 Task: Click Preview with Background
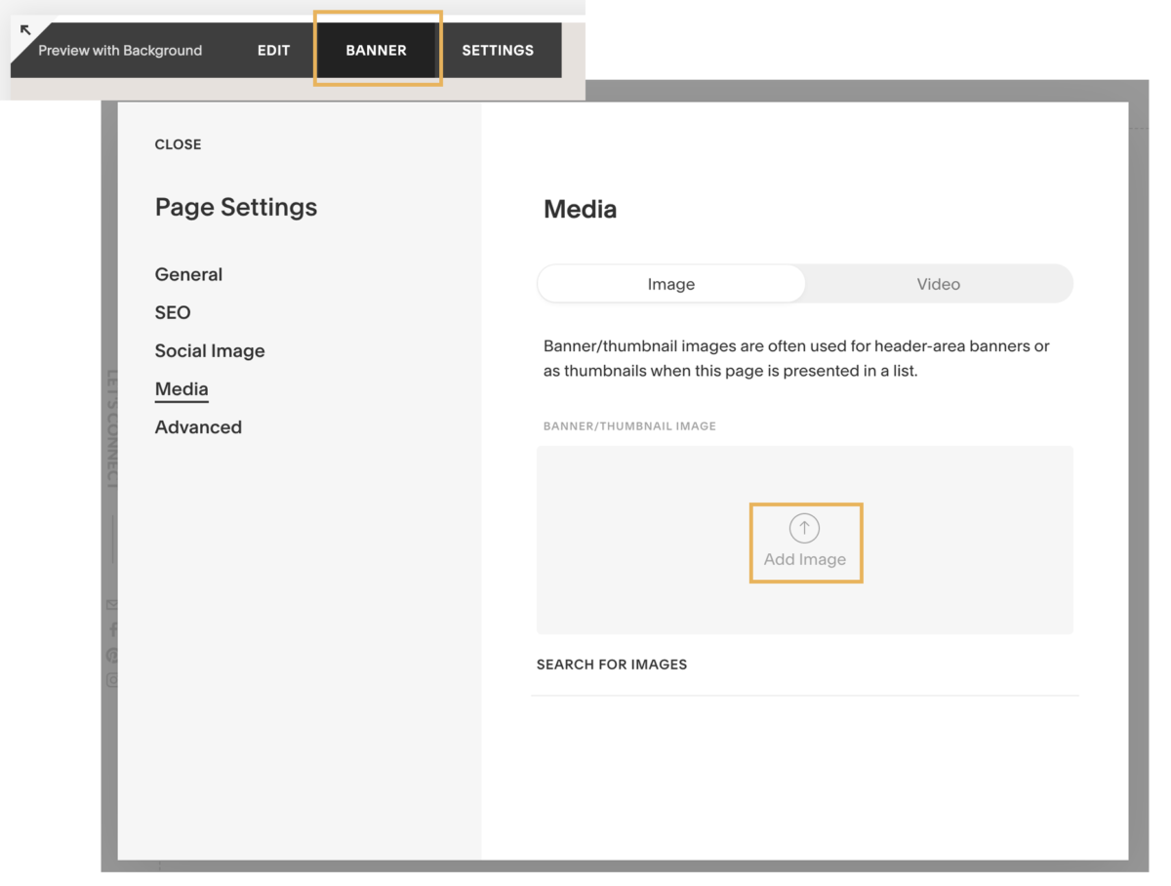coord(120,50)
